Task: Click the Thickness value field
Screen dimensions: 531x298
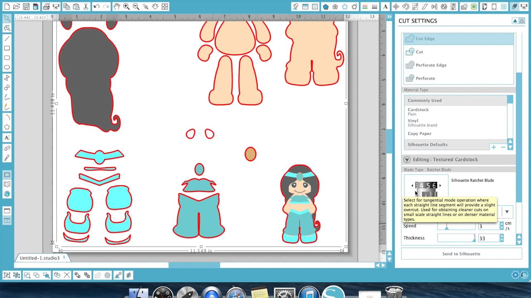Action: click(489, 238)
